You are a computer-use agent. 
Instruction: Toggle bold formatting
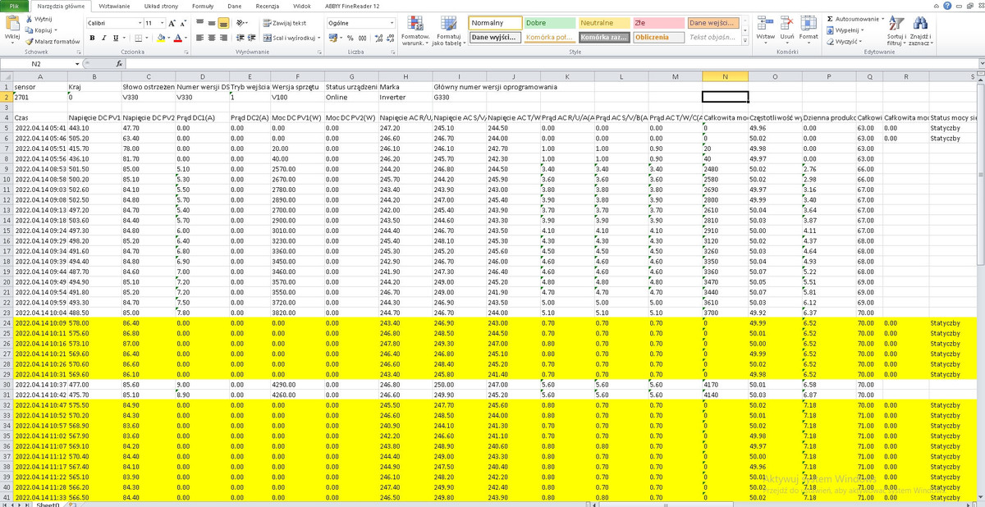[93, 38]
